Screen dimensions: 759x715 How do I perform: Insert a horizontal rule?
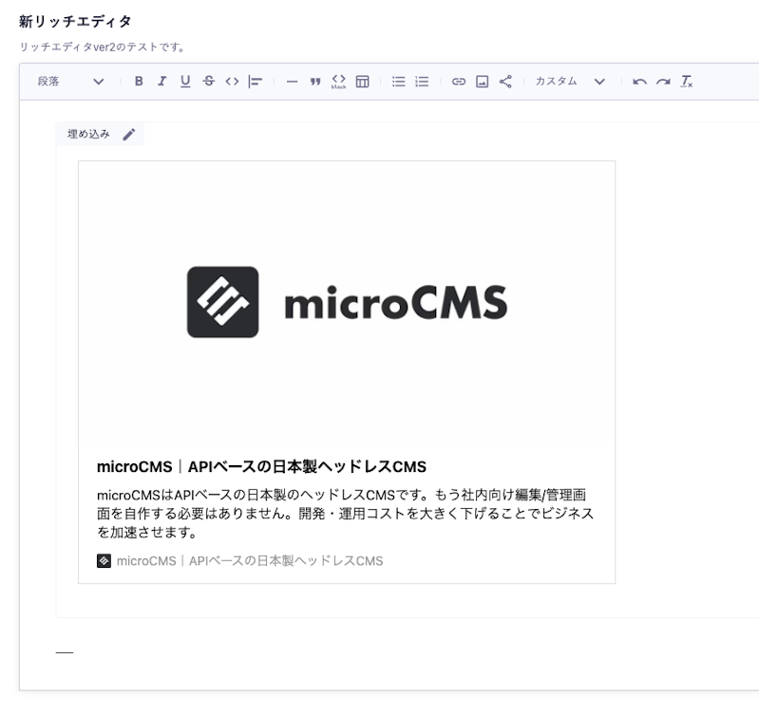click(292, 82)
